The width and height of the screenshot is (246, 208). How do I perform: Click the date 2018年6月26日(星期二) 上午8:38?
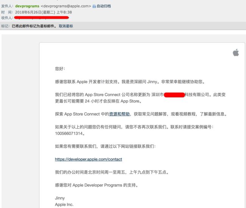point(44,12)
